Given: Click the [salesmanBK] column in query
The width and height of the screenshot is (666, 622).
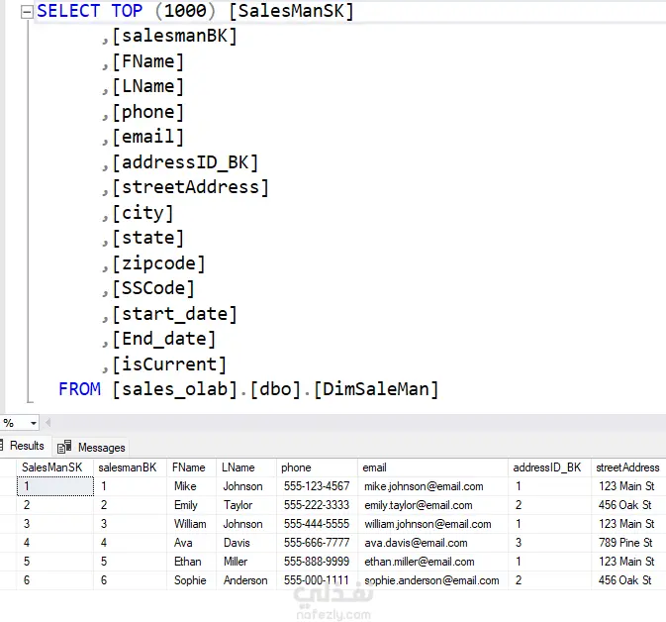Looking at the screenshot, I should click(x=174, y=36).
